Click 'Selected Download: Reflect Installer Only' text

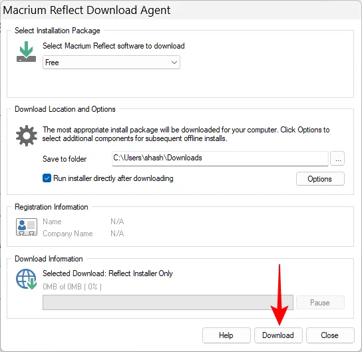click(x=108, y=273)
